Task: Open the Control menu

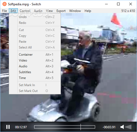Action: [25, 11]
